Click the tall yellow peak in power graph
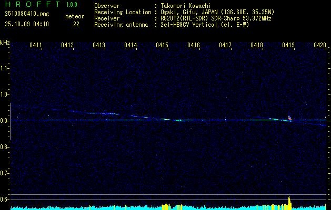 [289, 202]
